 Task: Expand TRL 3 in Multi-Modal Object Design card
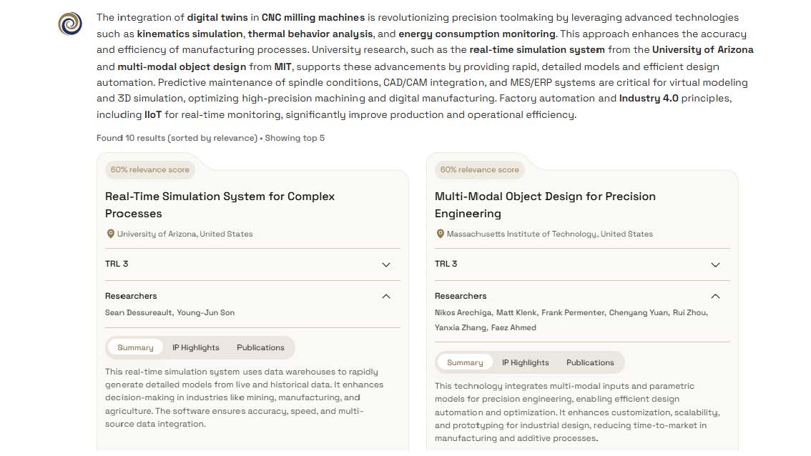point(715,264)
